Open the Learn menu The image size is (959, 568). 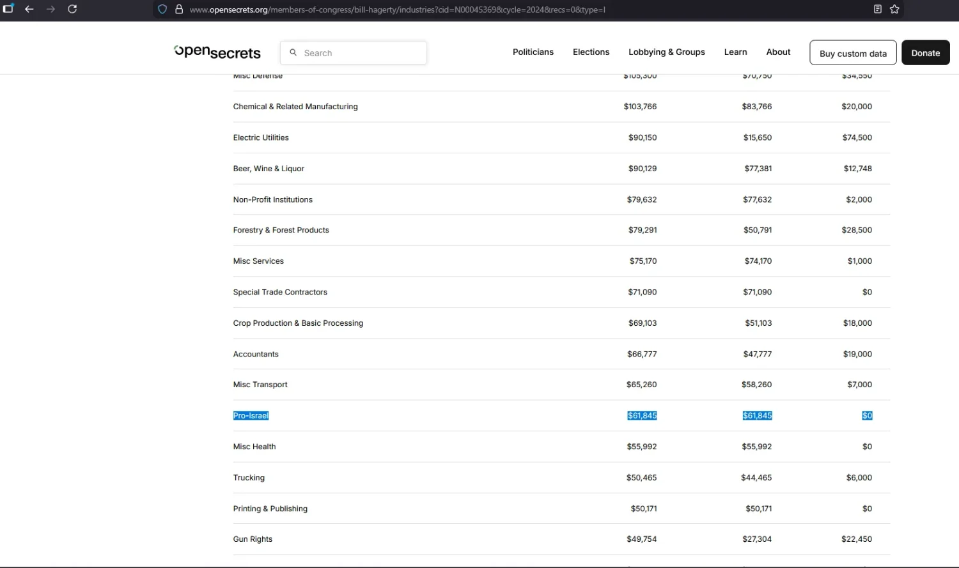click(x=735, y=52)
